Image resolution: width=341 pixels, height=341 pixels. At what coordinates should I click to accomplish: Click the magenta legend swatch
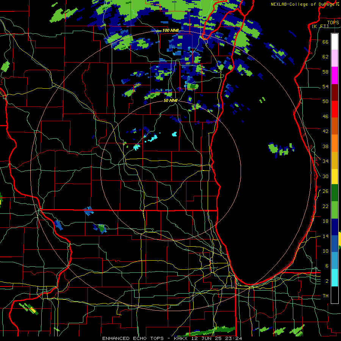pos(335,75)
